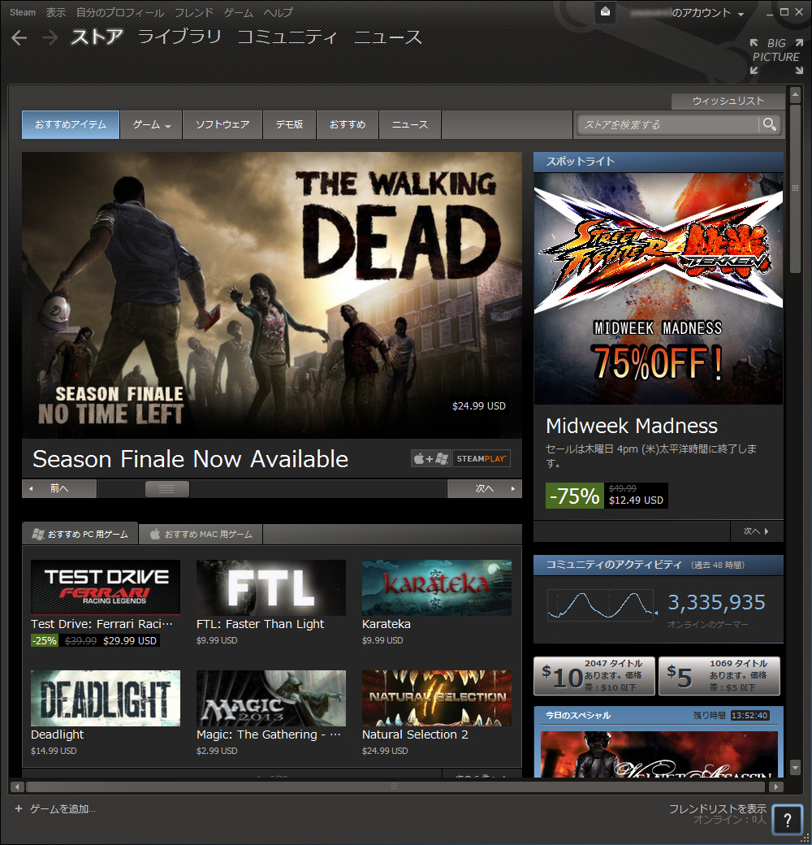Click the SteamPlay badge
Image resolution: width=812 pixels, height=845 pixels.
tap(482, 458)
